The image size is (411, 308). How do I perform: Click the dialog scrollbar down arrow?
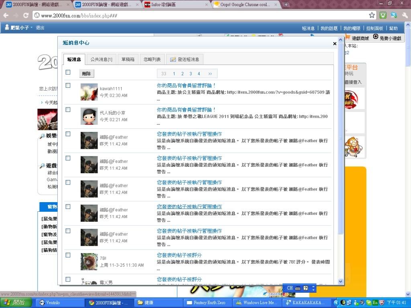pos(341,282)
